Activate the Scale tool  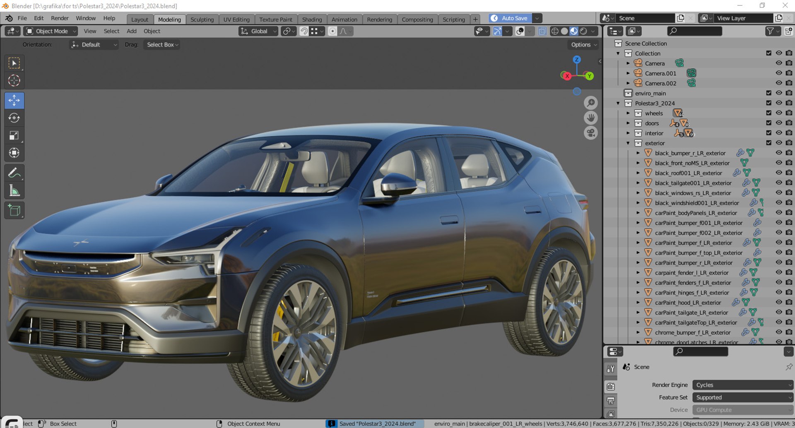14,135
